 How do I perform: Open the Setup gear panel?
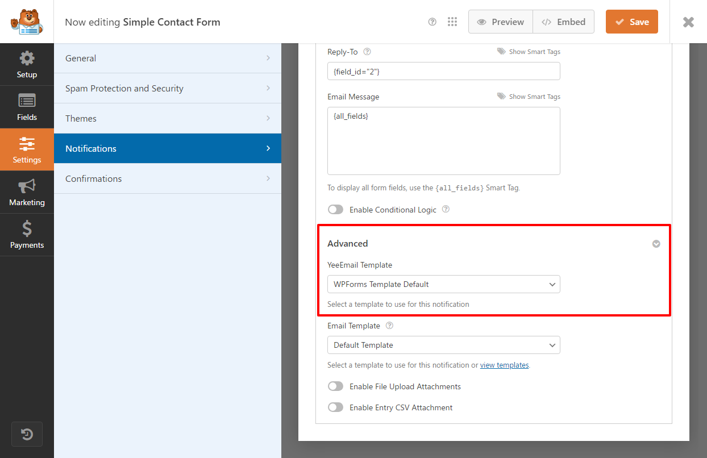(x=27, y=64)
